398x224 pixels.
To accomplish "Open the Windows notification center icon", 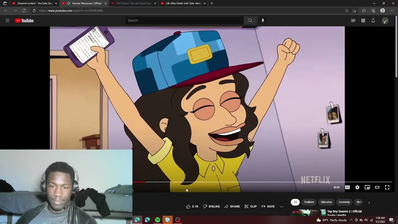I will tap(391, 220).
